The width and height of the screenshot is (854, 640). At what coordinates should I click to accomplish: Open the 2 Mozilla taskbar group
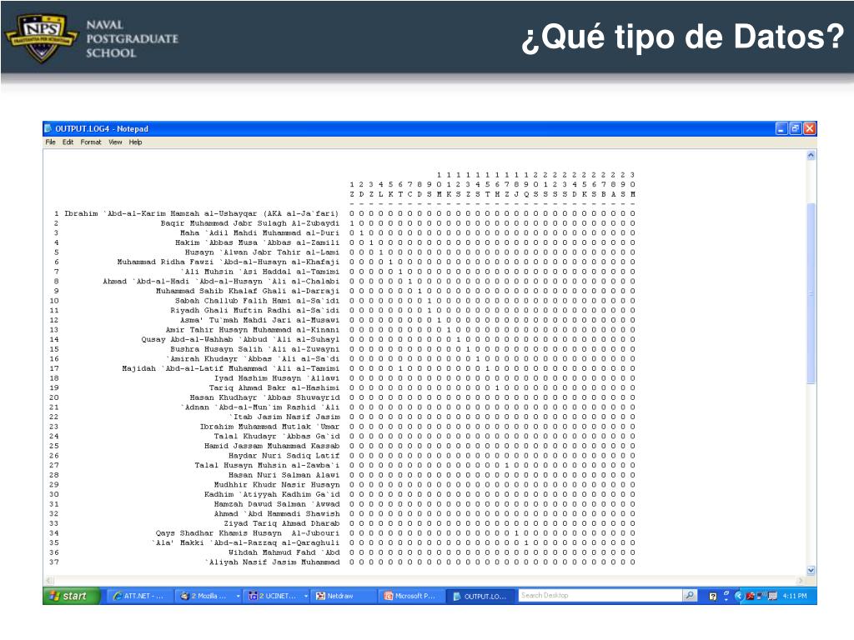coord(206,596)
